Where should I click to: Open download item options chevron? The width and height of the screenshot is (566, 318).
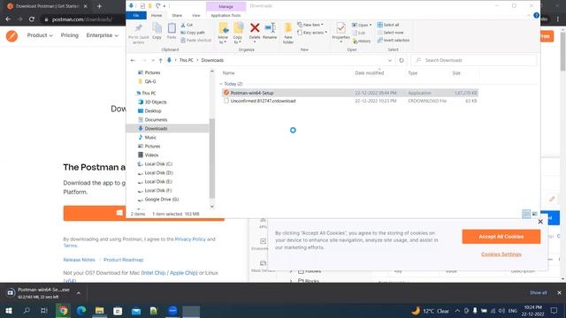(x=79, y=293)
